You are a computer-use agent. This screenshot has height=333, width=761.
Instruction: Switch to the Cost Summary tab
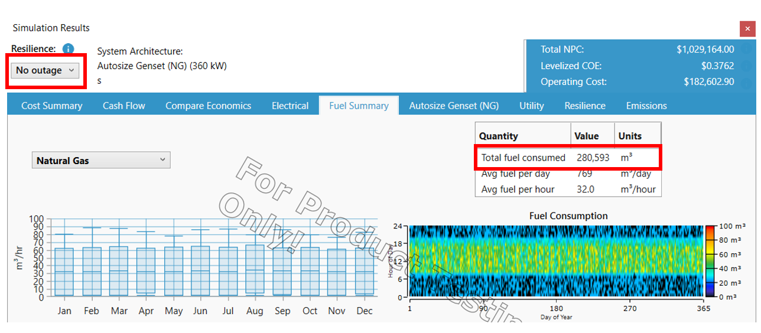click(51, 106)
